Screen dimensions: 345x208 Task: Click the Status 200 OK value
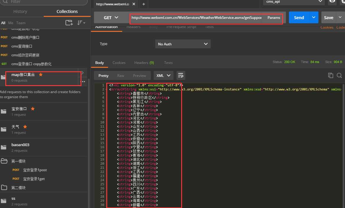tap(290, 62)
